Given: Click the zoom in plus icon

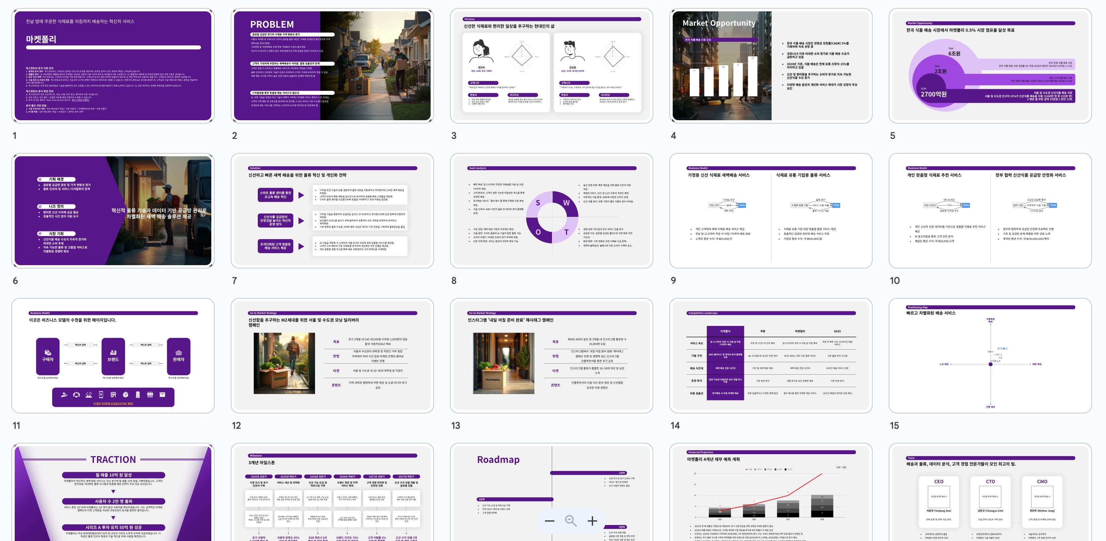Looking at the screenshot, I should (592, 521).
